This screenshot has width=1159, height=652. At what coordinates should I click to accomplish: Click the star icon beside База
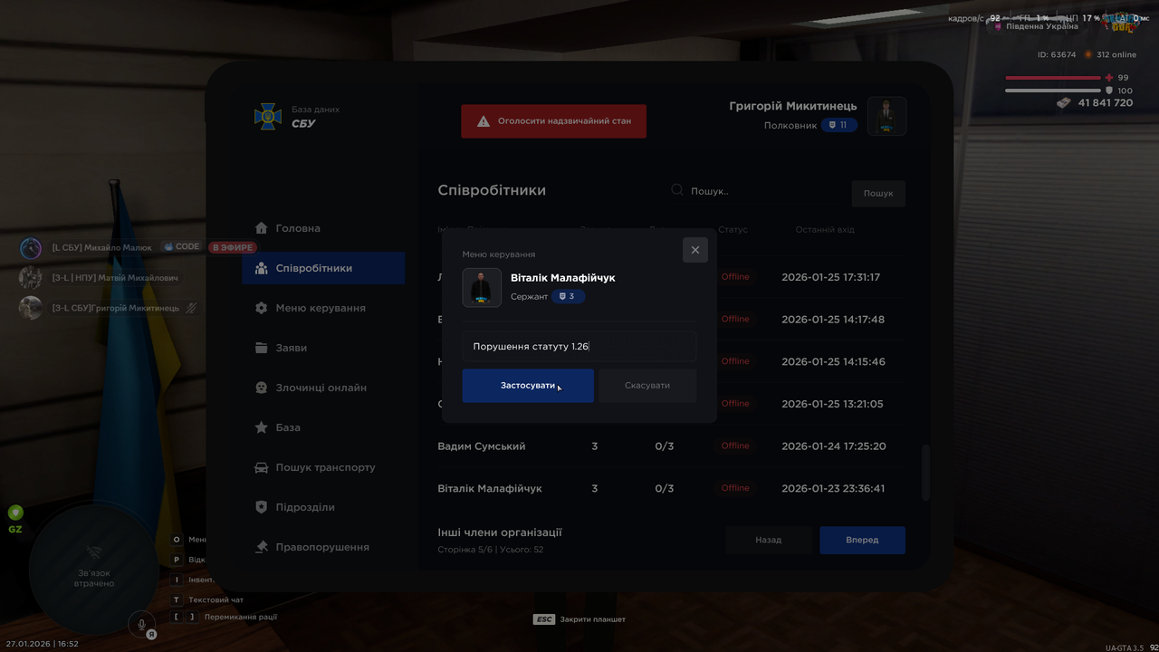[x=261, y=427]
